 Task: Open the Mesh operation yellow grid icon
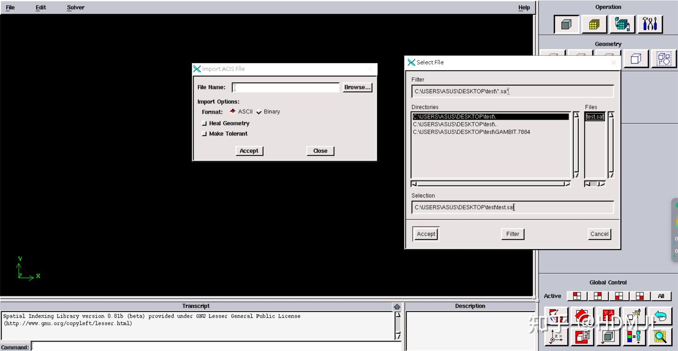pyautogui.click(x=594, y=24)
